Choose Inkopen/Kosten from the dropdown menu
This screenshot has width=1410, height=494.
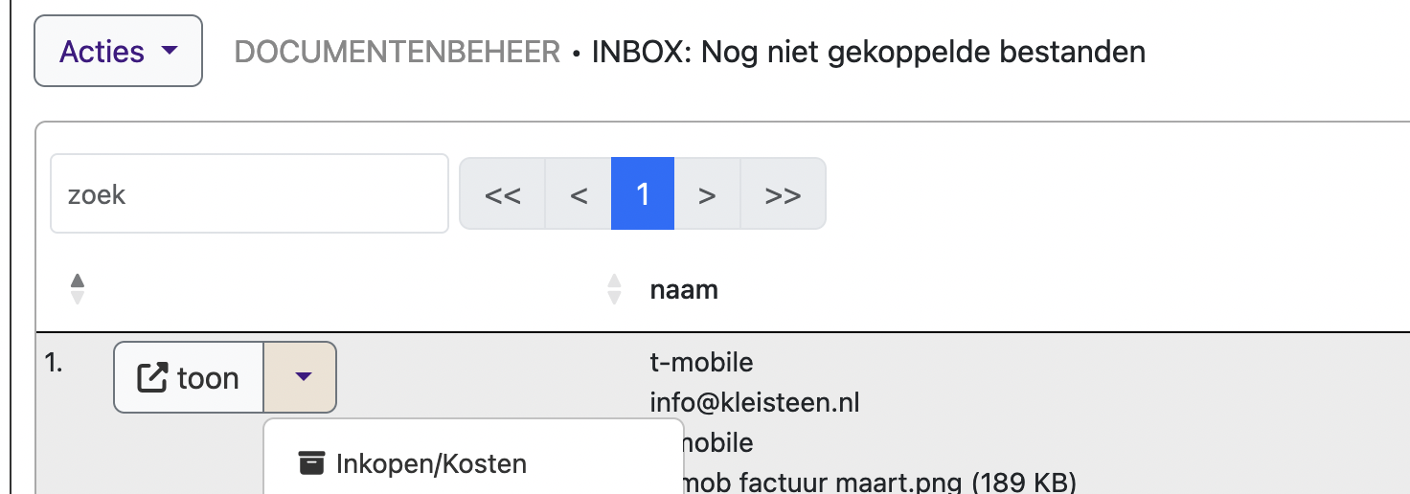tap(431, 464)
